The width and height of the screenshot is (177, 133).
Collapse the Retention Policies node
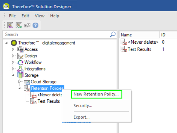(x=20, y=88)
